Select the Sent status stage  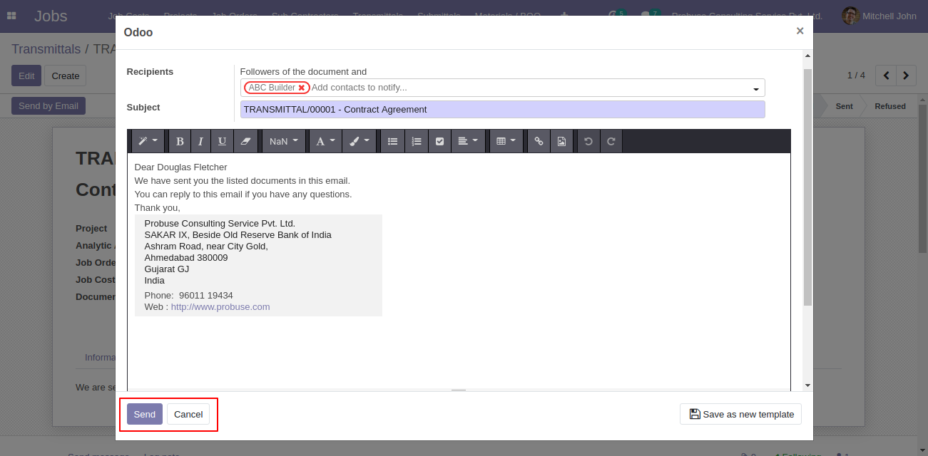tap(844, 106)
